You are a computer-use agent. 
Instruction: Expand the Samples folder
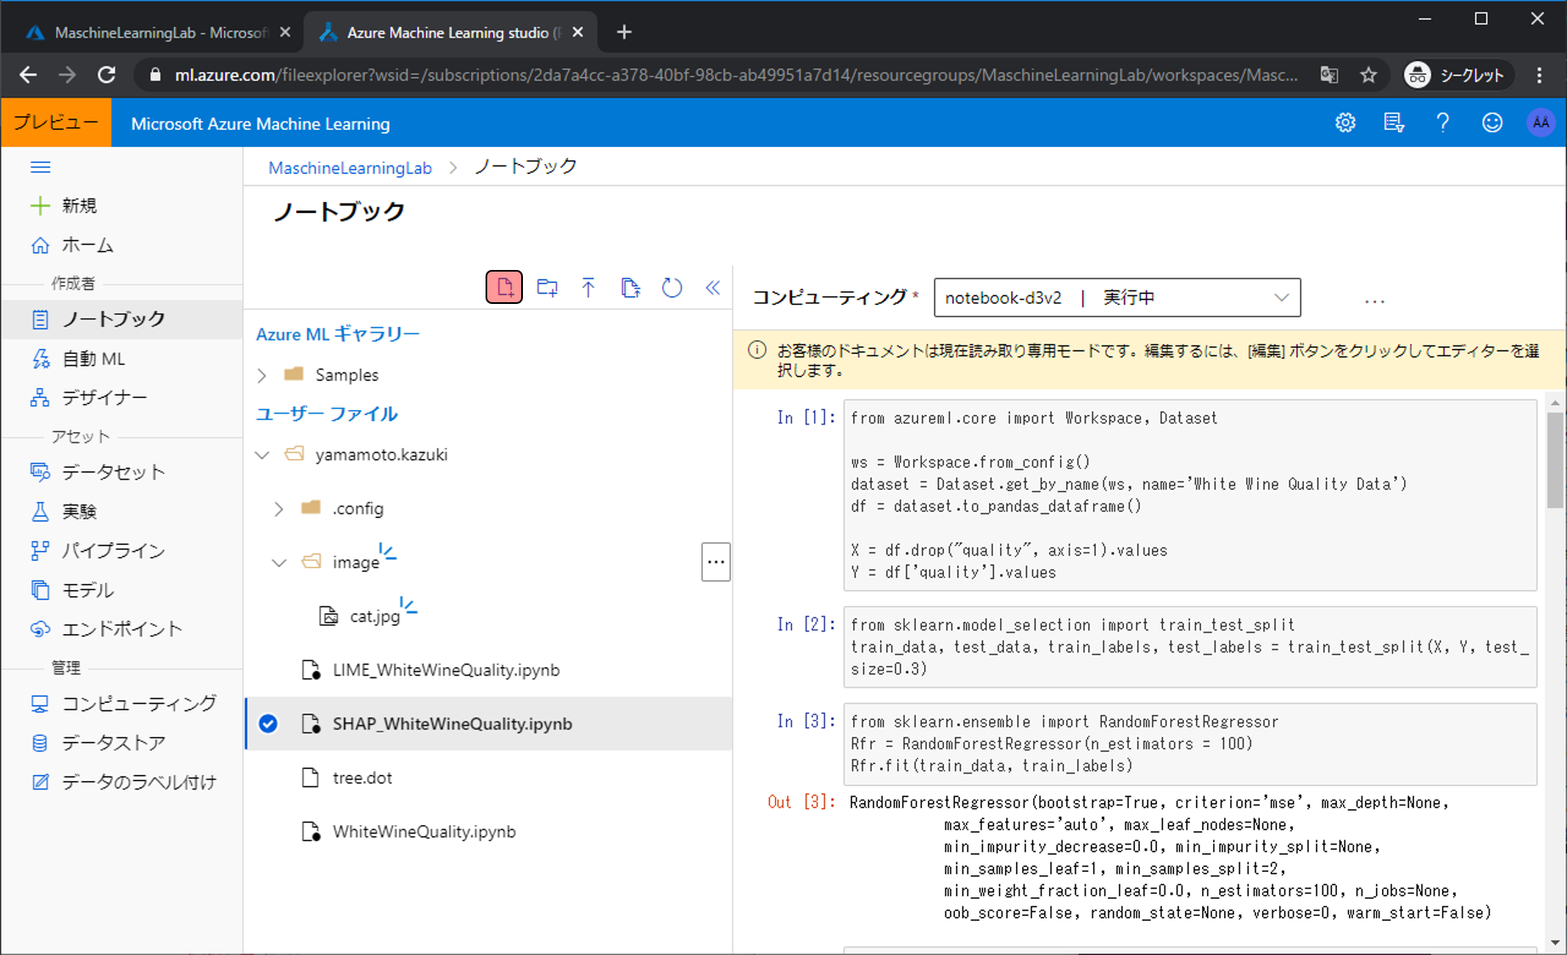click(262, 375)
